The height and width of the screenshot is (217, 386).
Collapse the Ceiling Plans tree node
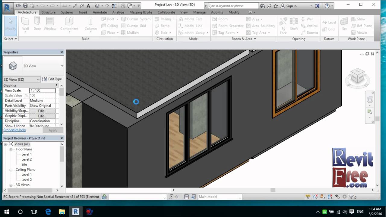[x=11, y=169]
